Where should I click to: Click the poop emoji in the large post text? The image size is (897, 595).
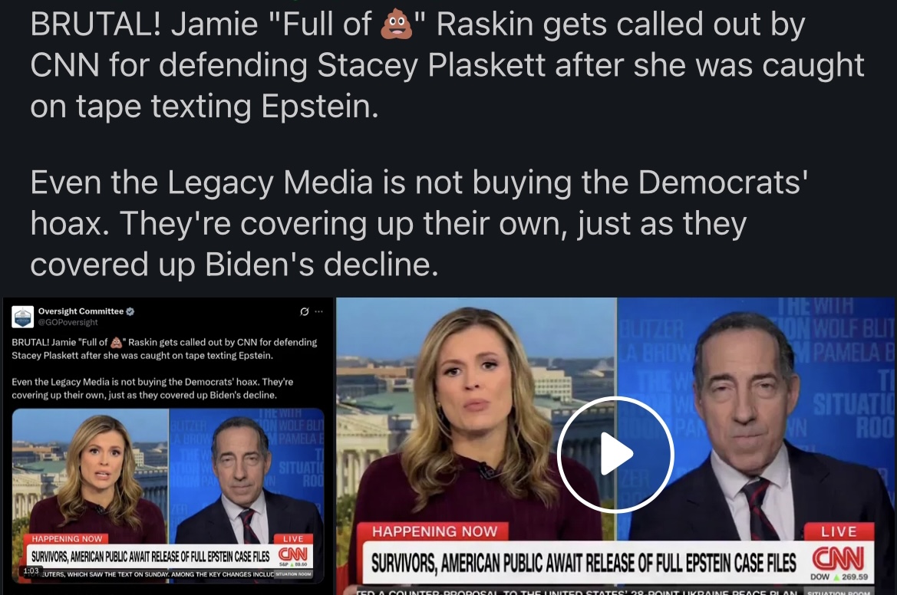coord(397,25)
